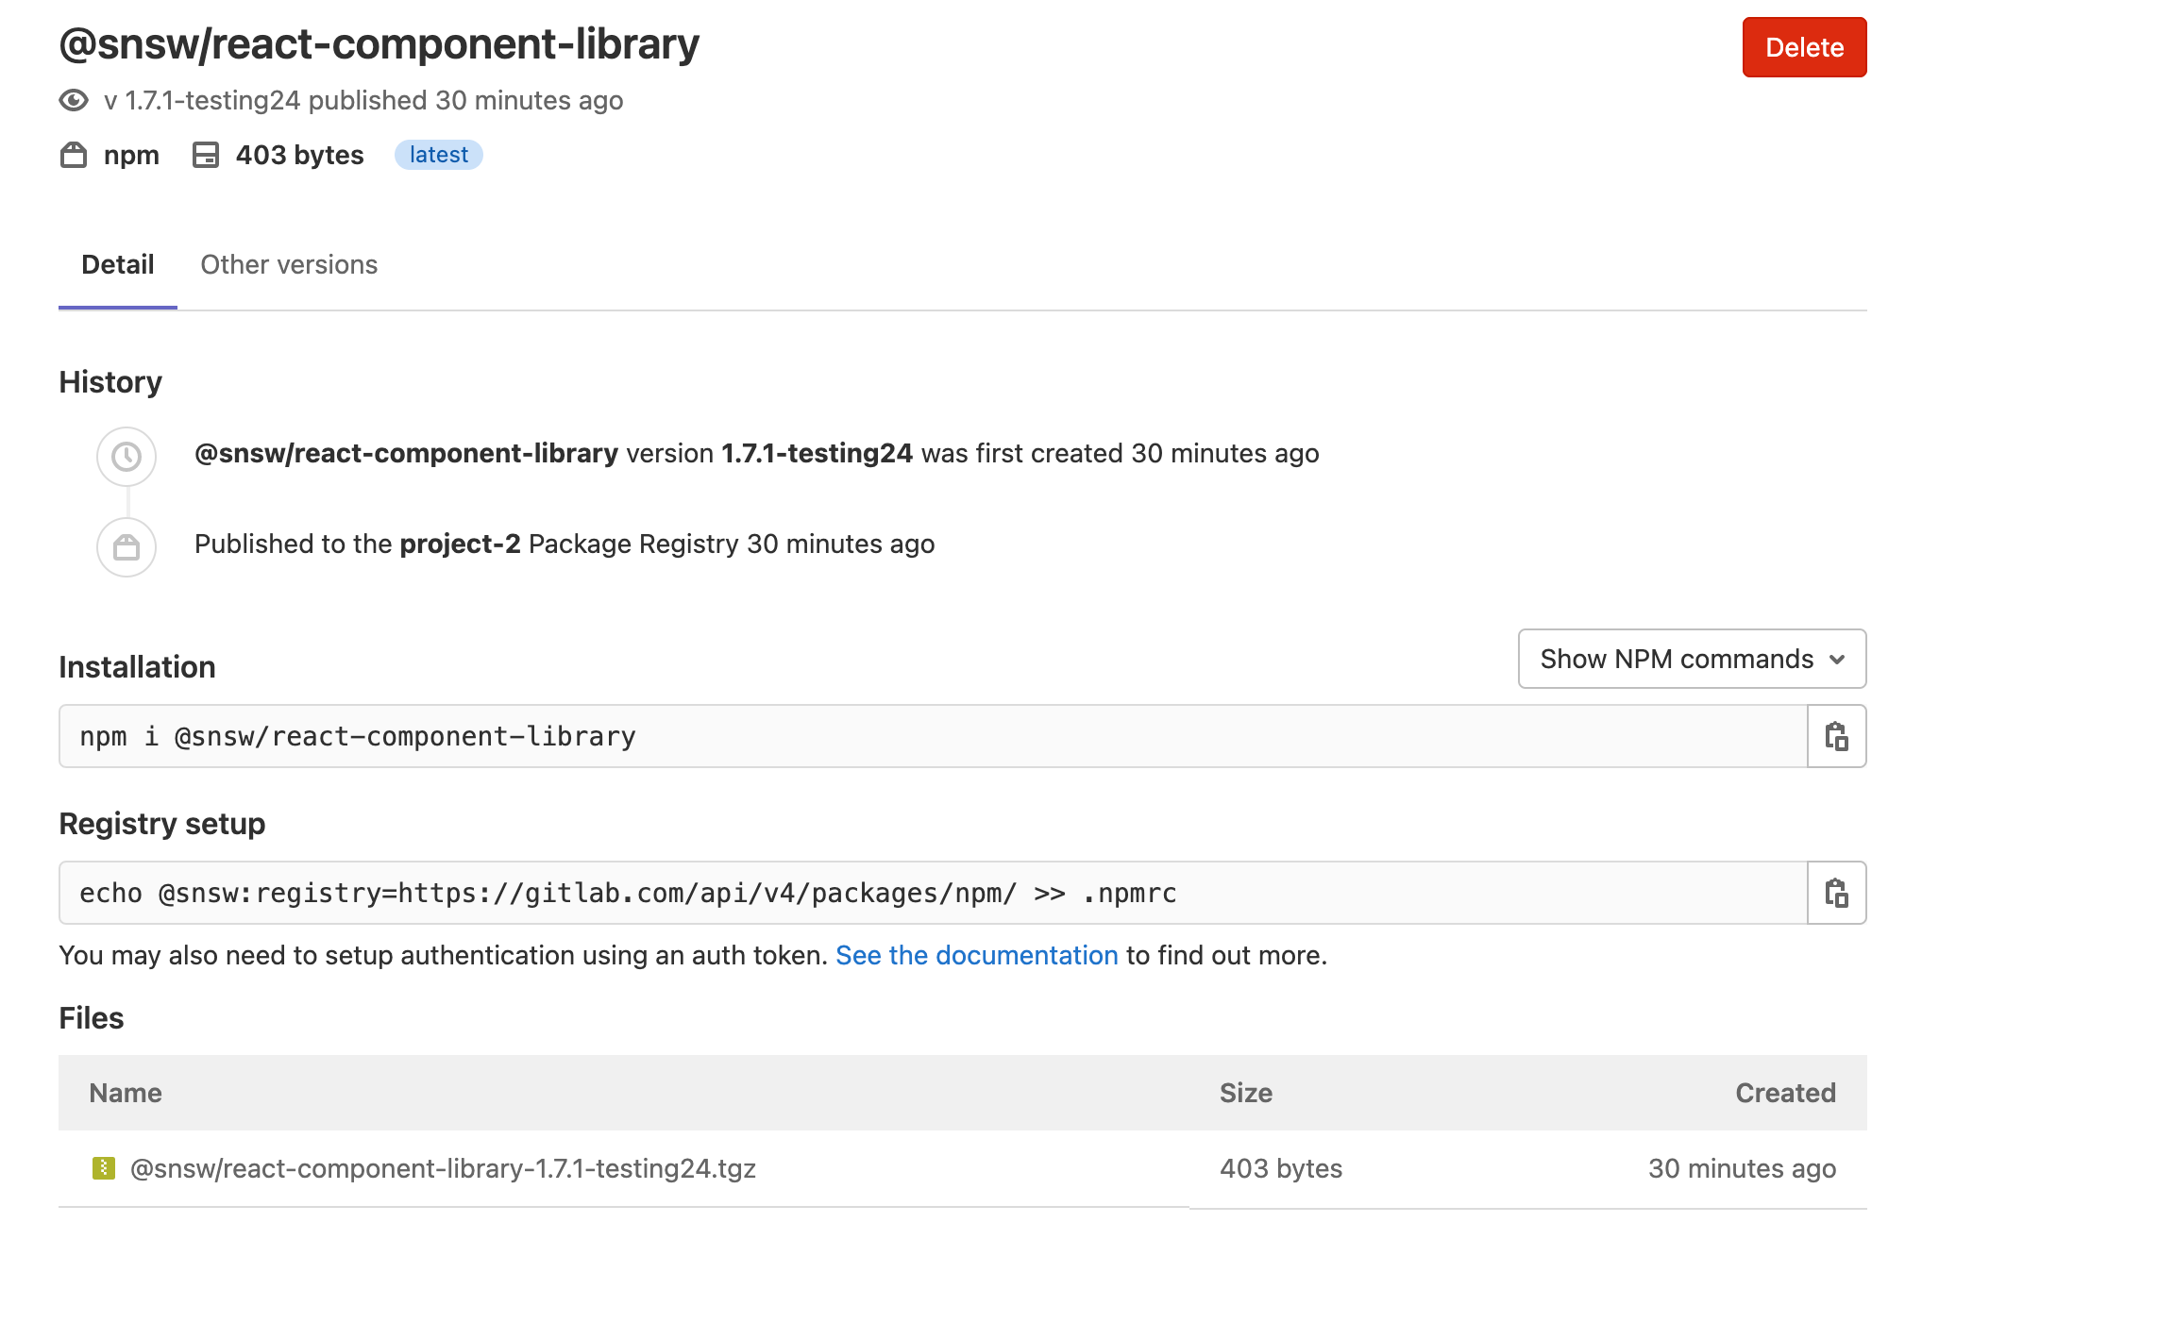The height and width of the screenshot is (1323, 2175).
Task: Click inside the npm install command field
Action: [x=933, y=736]
